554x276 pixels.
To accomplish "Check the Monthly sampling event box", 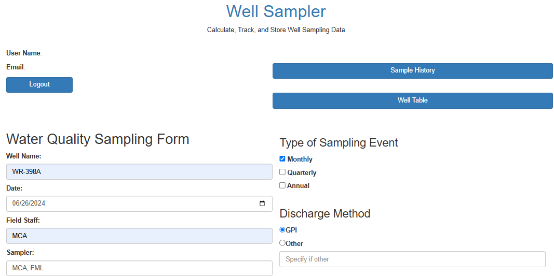I will [282, 158].
